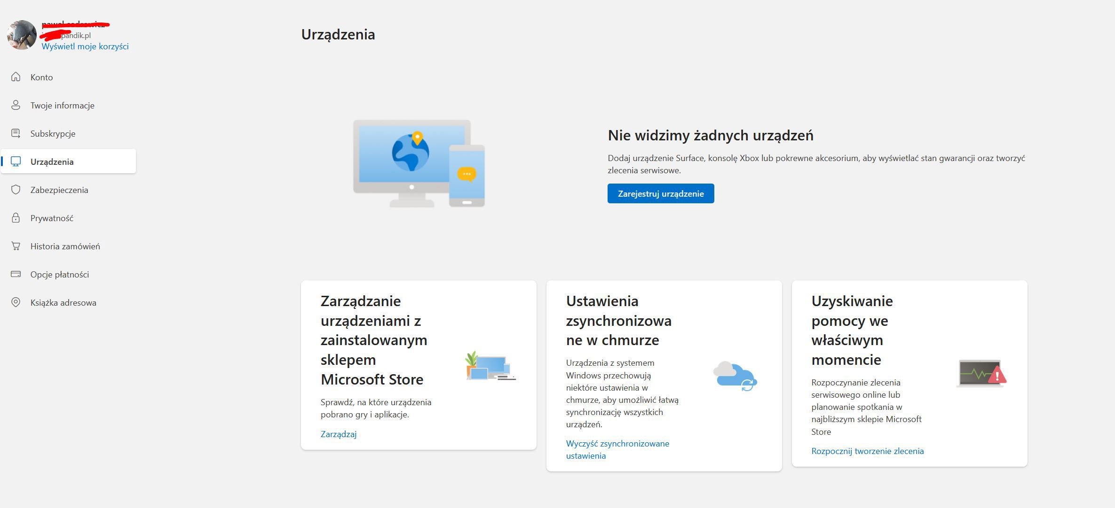Open the Twoje informacje section
Screen dimensions: 1115x508
(62, 105)
